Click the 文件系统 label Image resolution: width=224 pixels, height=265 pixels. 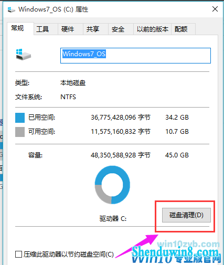click(28, 97)
